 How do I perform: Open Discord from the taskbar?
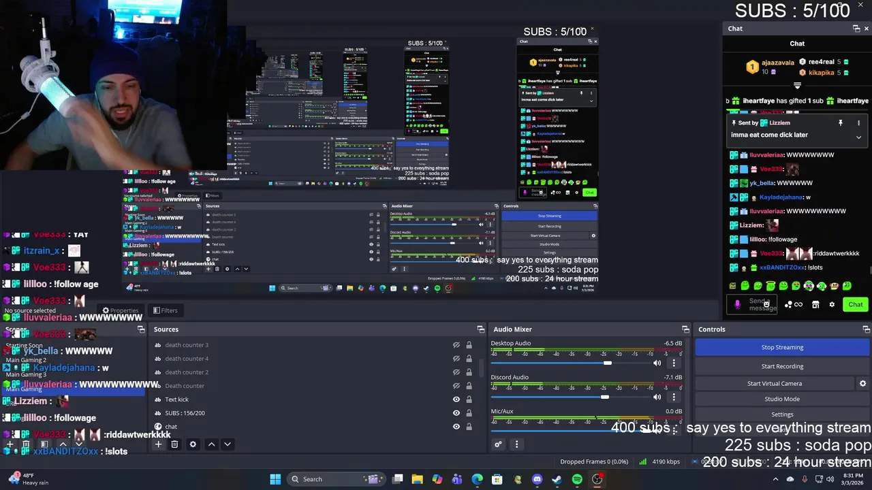537,479
